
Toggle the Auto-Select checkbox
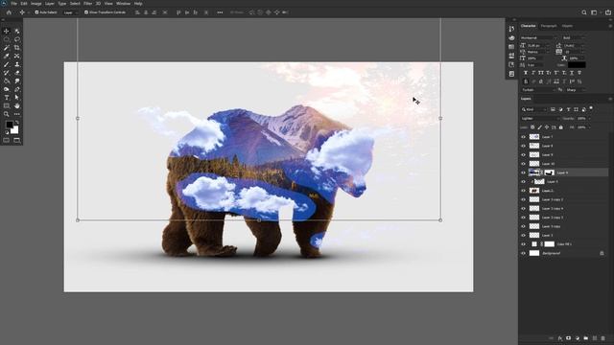[x=36, y=12]
